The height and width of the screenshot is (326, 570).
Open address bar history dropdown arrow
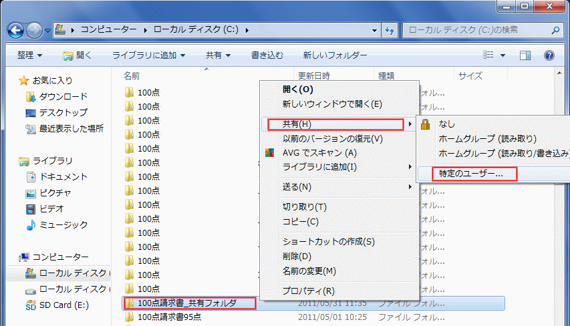pyautogui.click(x=374, y=31)
